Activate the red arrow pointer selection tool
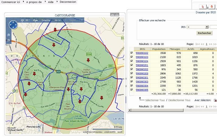The height and width of the screenshot is (137, 217). [x=203, y=7]
